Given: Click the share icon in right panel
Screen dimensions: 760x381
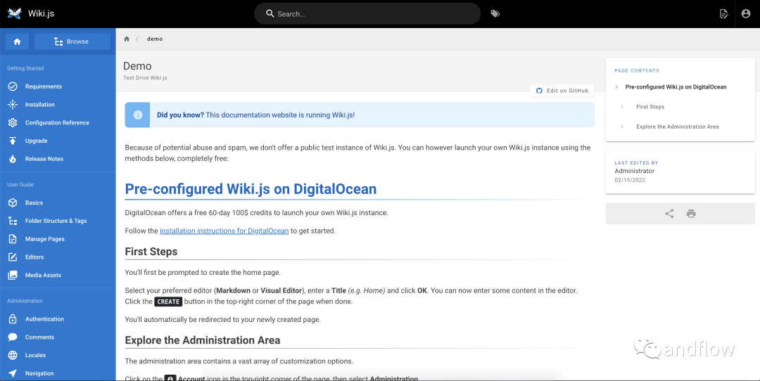Looking at the screenshot, I should [x=669, y=214].
